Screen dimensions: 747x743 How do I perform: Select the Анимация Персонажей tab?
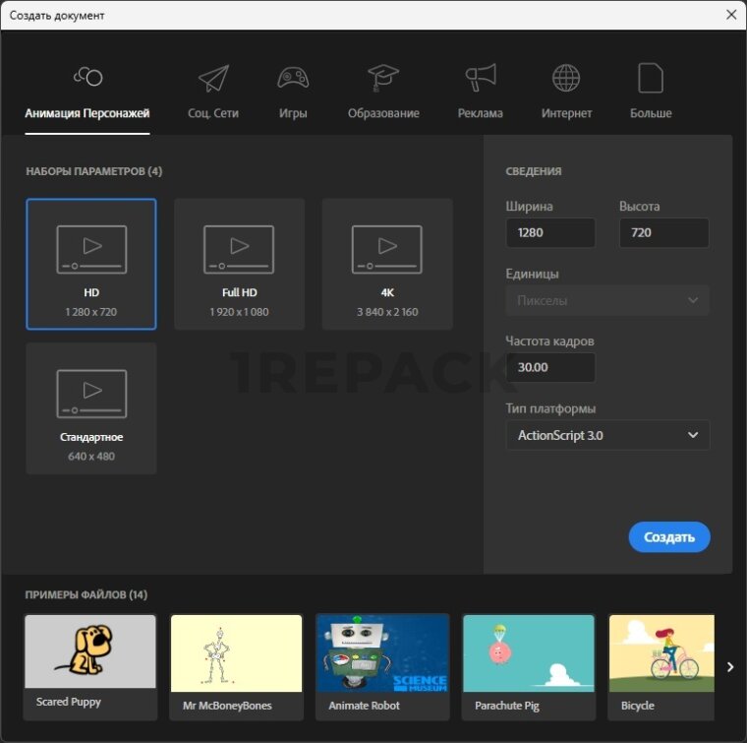pyautogui.click(x=86, y=113)
